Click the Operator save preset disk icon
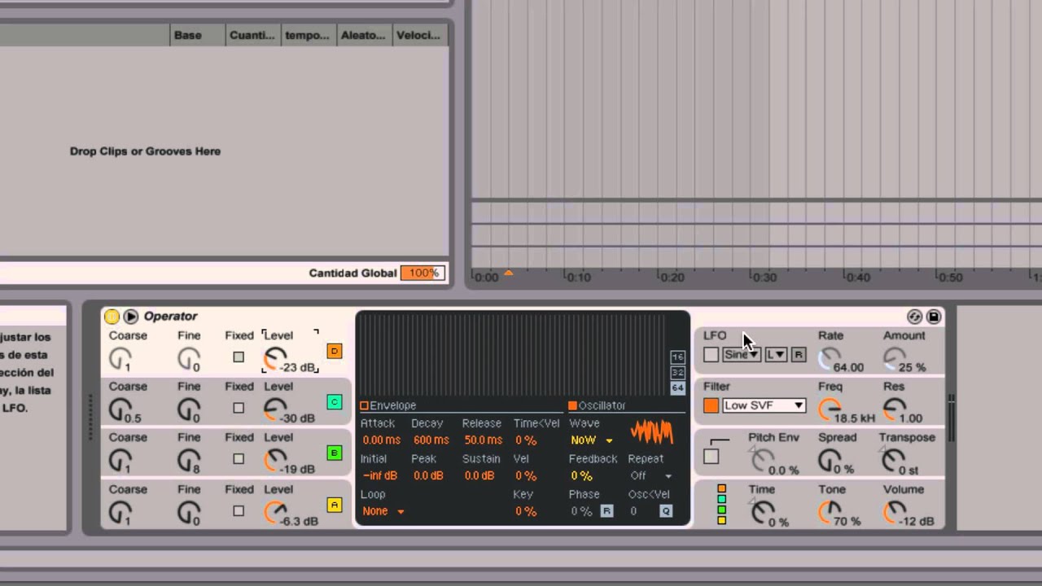This screenshot has height=586, width=1042. [x=933, y=317]
